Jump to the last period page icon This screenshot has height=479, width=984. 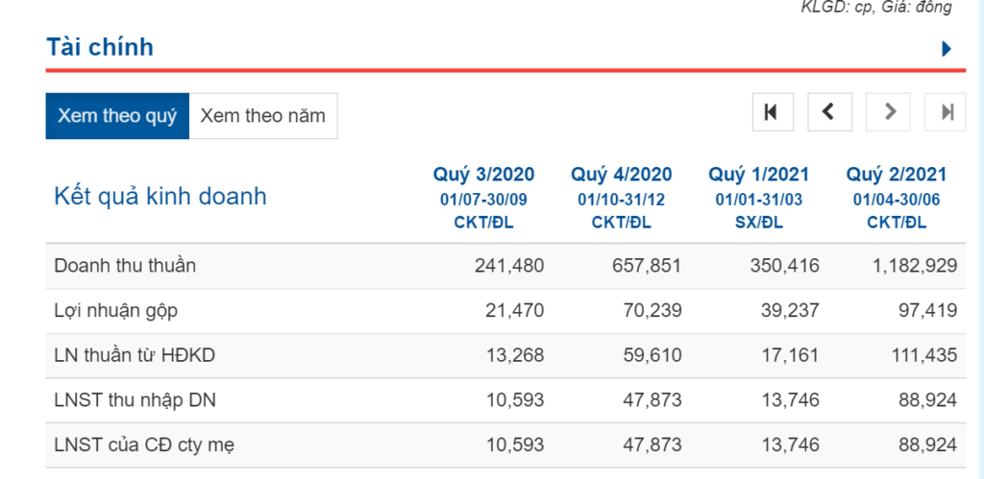(946, 112)
